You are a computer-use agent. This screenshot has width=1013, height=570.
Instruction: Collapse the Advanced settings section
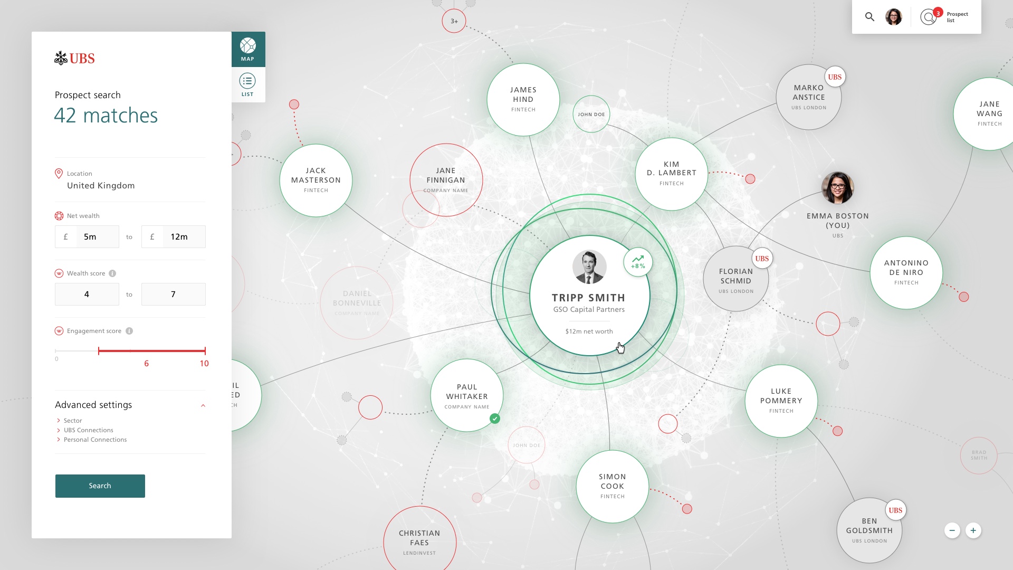click(203, 405)
